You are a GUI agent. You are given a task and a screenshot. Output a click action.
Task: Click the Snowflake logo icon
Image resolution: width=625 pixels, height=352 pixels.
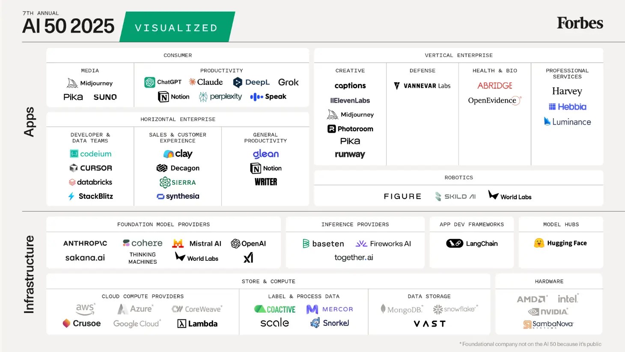tap(437, 309)
